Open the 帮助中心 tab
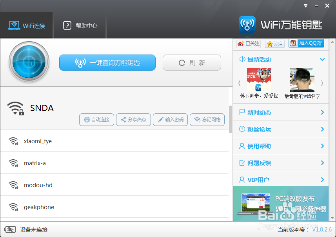 (80, 26)
